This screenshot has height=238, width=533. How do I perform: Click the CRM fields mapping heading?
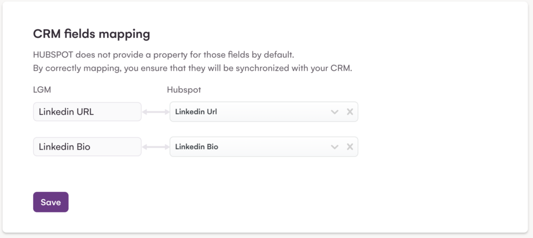(92, 34)
